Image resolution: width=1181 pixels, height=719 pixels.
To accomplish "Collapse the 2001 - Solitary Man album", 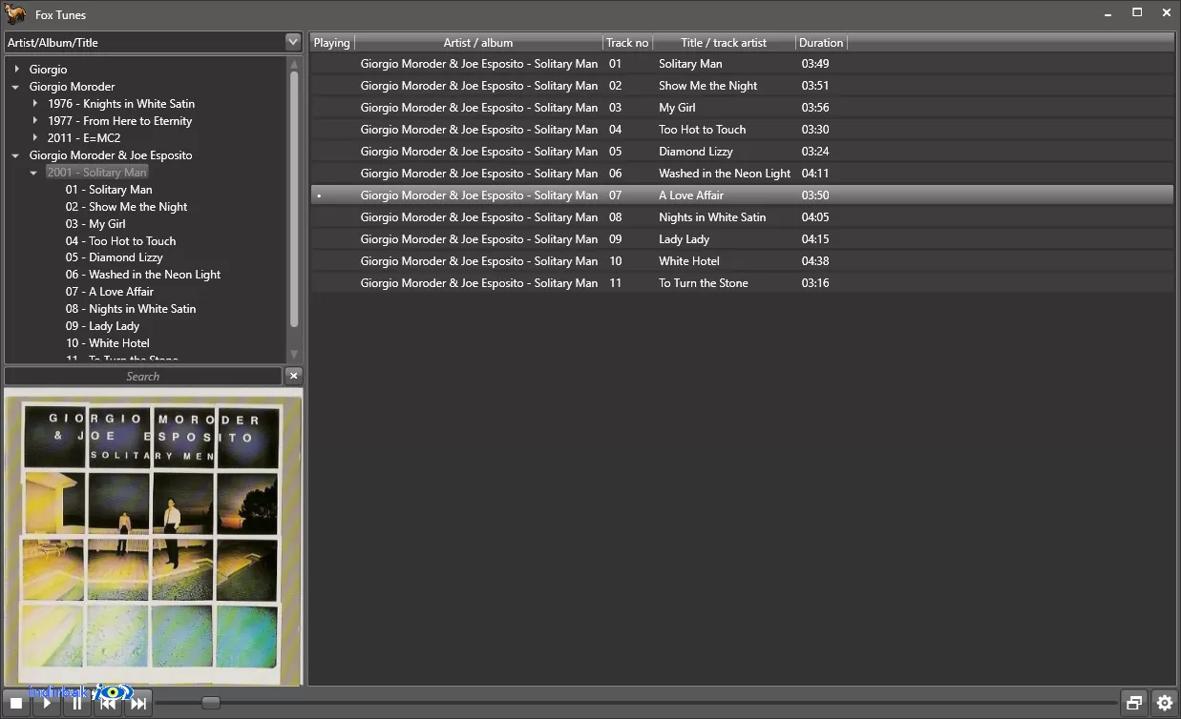I will coord(34,173).
